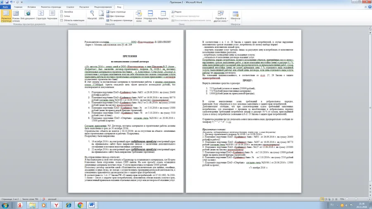The width and height of the screenshot is (372, 209).
Task: Select draft view icon in status bar
Action: [336, 199]
